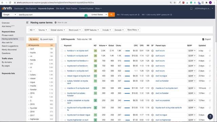Open the How to use help icon
217x122 pixels.
tap(56, 23)
